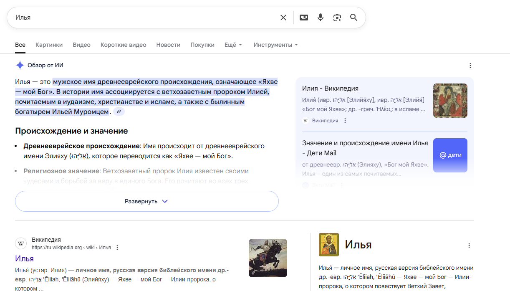510x291 pixels.
Task: Open Илия - Википедия source card
Action: pos(330,89)
